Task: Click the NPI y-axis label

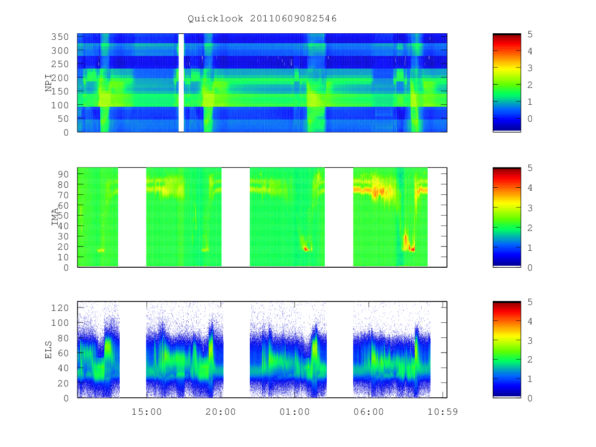Action: point(49,83)
